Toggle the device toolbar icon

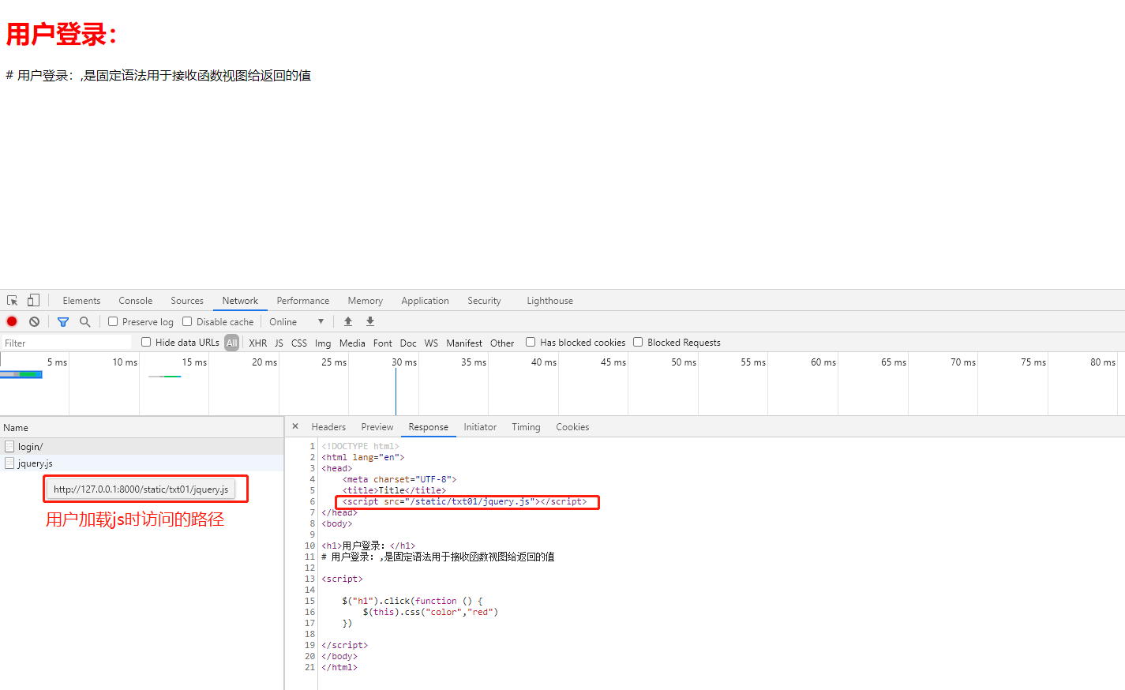coord(33,301)
